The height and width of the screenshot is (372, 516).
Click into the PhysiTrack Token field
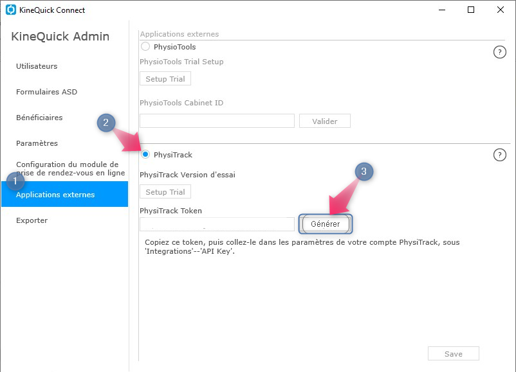pos(217,224)
